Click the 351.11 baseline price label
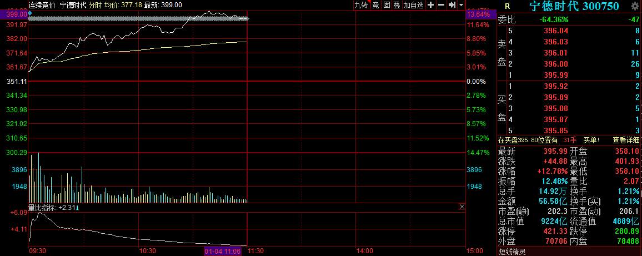 (17, 82)
